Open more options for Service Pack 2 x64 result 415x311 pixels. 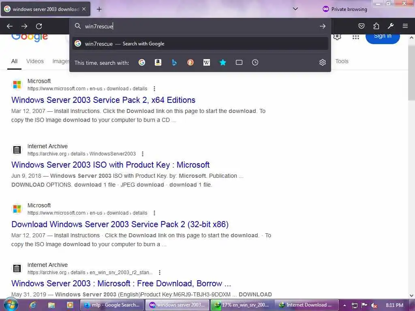point(154,89)
